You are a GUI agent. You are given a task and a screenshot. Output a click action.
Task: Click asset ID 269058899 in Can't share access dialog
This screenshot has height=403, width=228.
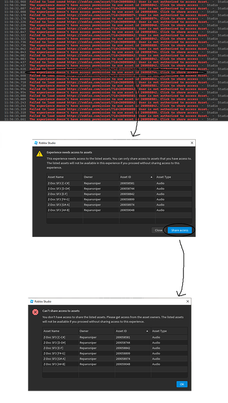point(123,354)
